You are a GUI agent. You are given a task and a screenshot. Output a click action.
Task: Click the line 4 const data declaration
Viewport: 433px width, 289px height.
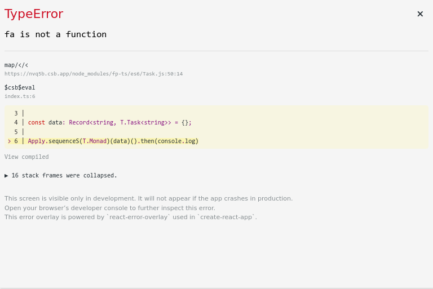pyautogui.click(x=109, y=122)
